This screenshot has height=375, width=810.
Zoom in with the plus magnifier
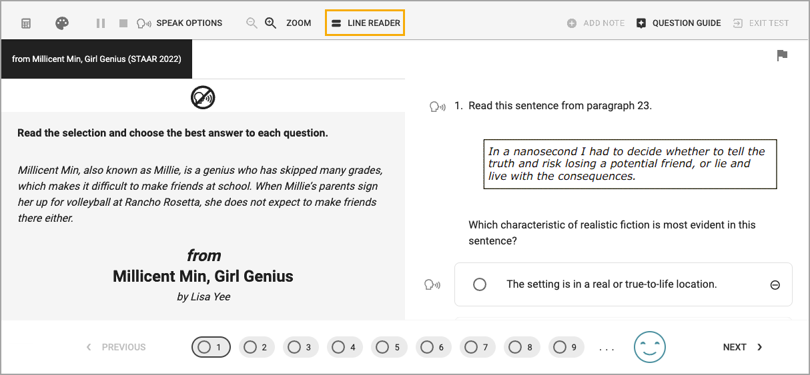pyautogui.click(x=270, y=23)
